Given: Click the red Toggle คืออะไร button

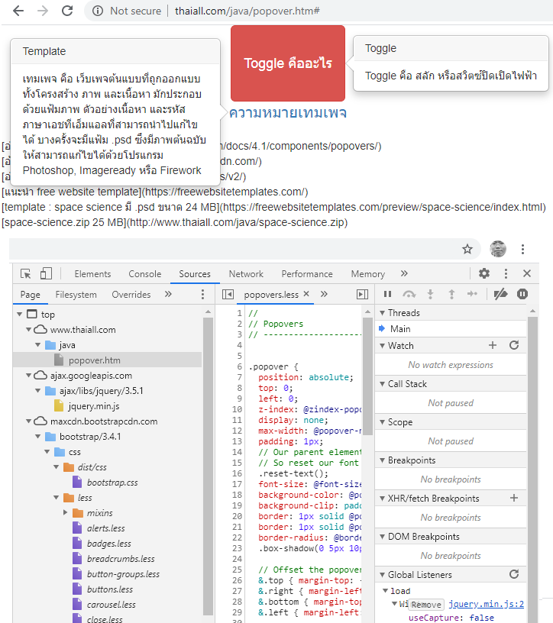Looking at the screenshot, I should click(x=288, y=63).
